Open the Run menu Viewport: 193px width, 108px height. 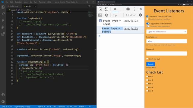[x=35, y=2]
